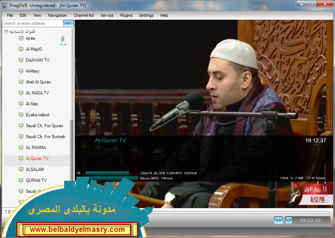The height and width of the screenshot is (238, 335).
Task: Select the Iqraa channel
Action: 30,39
